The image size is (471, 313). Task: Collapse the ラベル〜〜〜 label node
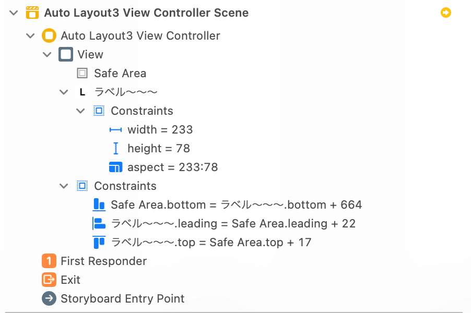64,92
